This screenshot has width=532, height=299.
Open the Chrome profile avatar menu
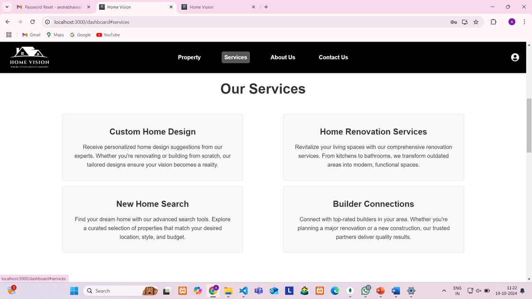[x=512, y=22]
